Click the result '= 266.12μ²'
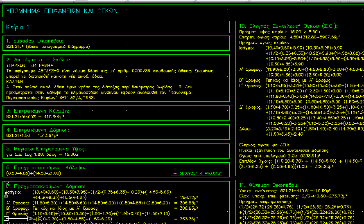This screenshot has height=224, width=364. pyautogui.click(x=186, y=197)
